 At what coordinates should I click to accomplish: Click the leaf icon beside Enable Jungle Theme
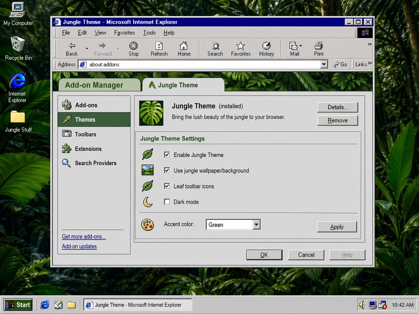[x=148, y=154]
